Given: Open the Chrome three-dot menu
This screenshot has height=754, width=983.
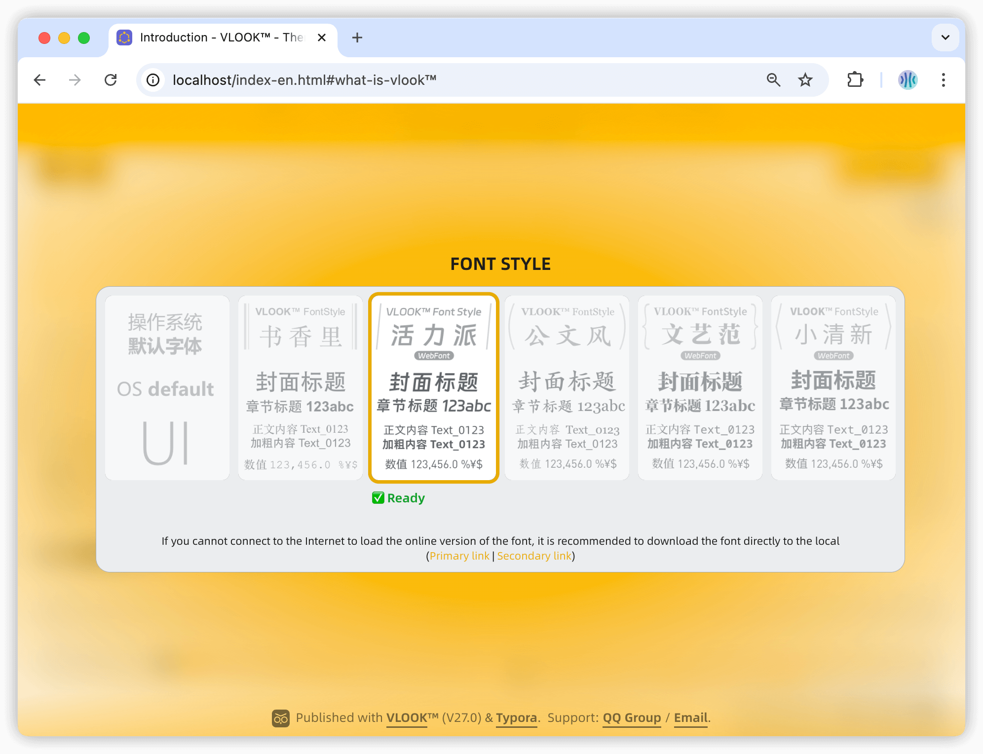Looking at the screenshot, I should click(943, 80).
